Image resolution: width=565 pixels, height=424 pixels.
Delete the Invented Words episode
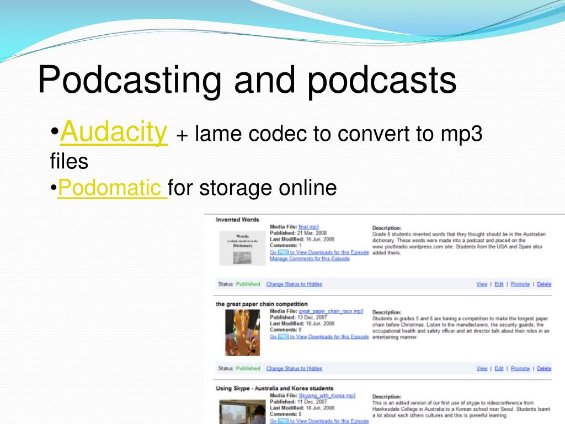[x=544, y=284]
